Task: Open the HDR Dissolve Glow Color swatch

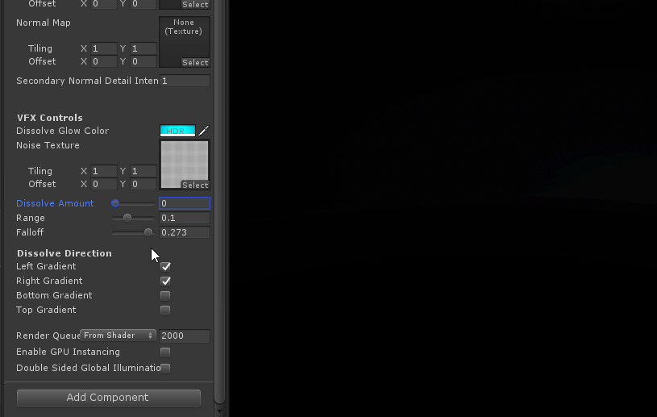Action: coord(177,131)
